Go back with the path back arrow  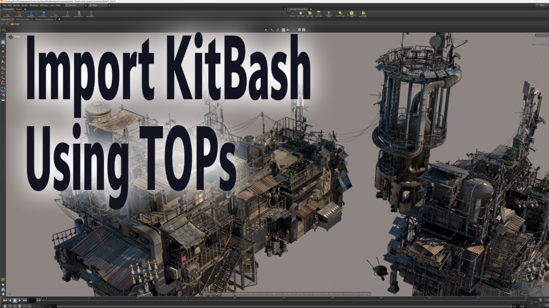2,24
